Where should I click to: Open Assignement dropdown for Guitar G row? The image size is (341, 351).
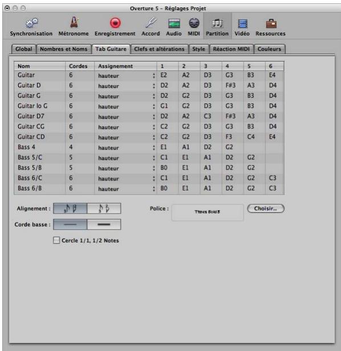coord(126,96)
